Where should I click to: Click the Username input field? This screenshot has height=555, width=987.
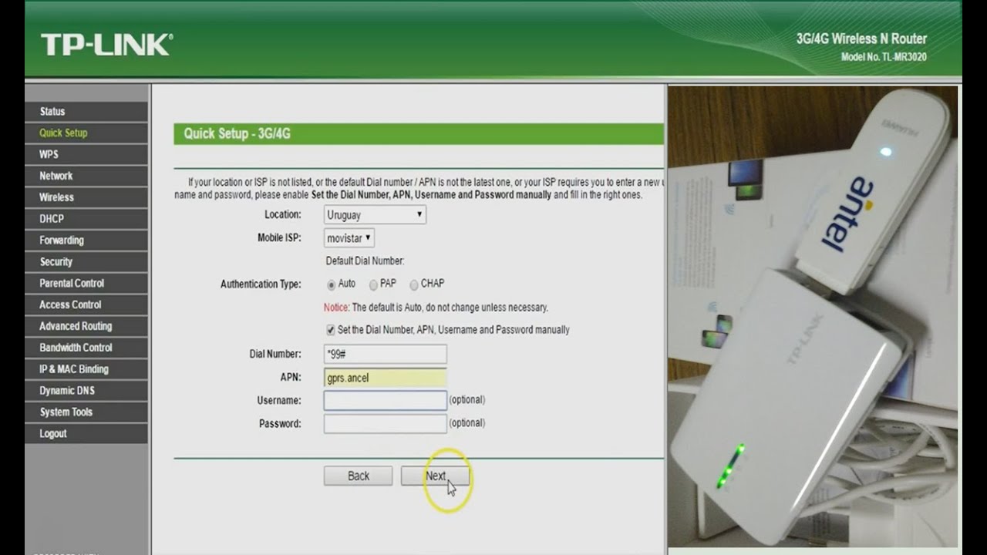tap(385, 400)
